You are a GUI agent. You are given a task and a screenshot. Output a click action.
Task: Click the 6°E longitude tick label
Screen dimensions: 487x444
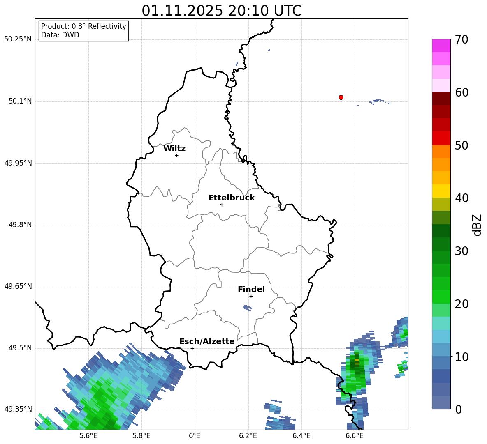pyautogui.click(x=195, y=436)
